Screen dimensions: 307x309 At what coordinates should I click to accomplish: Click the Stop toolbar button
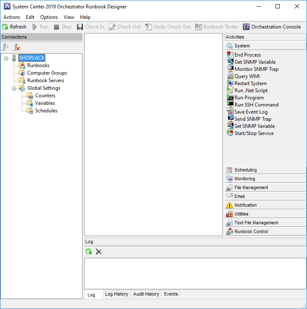pos(63,27)
